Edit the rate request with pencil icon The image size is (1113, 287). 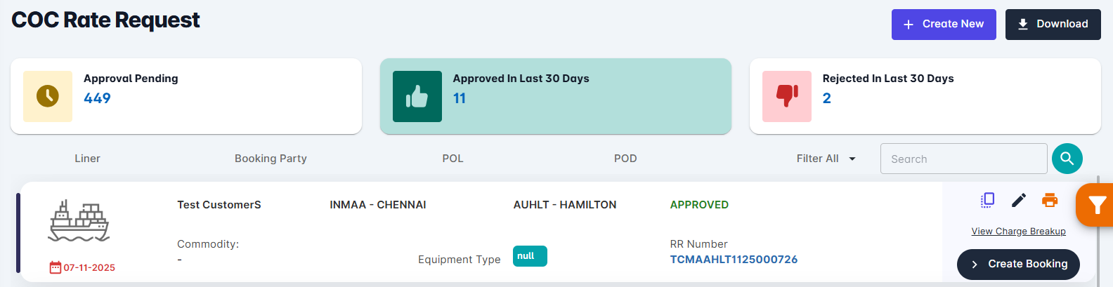[1019, 201]
